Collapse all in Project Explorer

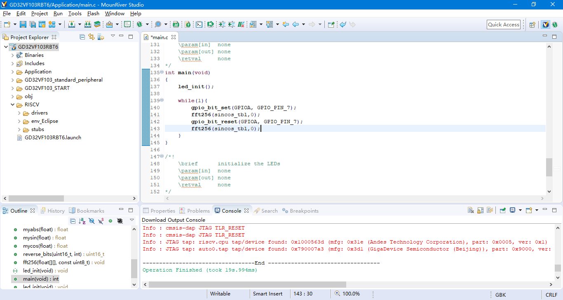[x=82, y=37]
